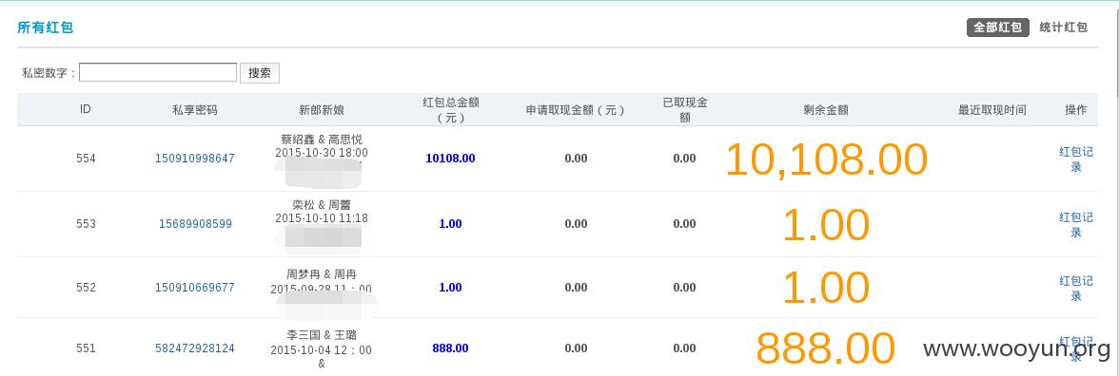Click the 私享密码 column header

tap(195, 110)
